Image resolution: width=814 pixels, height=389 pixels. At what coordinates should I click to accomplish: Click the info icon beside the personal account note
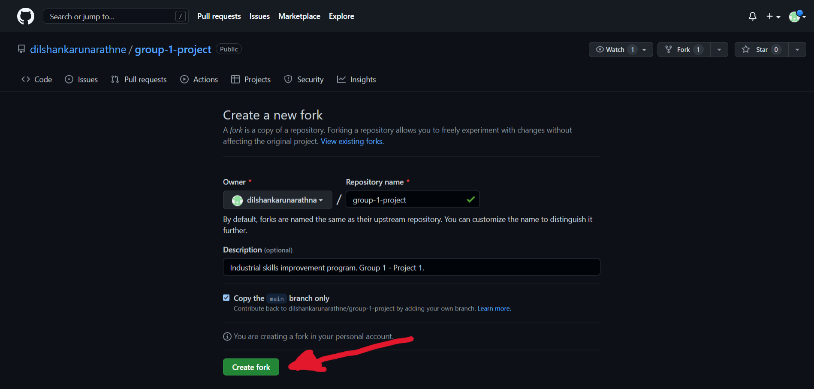227,337
